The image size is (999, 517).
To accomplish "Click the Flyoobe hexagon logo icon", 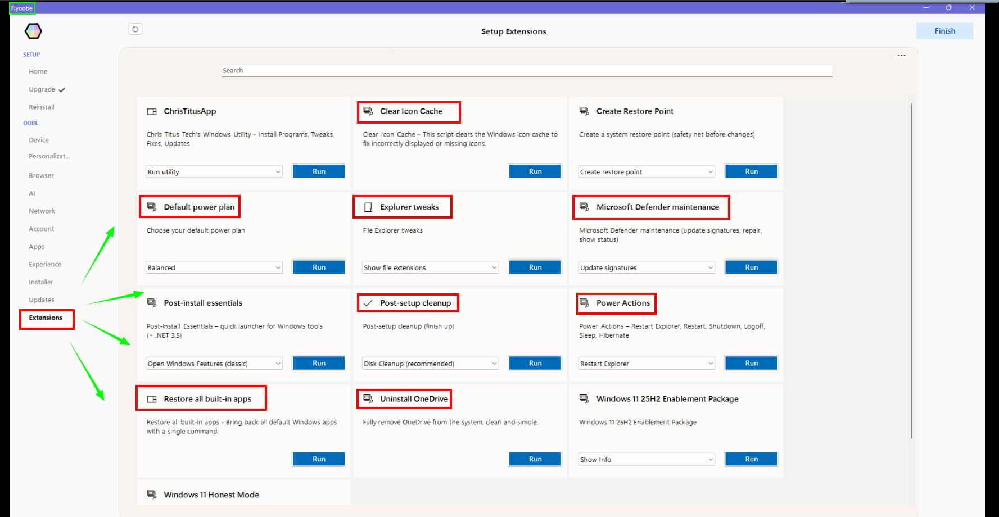I will click(33, 31).
